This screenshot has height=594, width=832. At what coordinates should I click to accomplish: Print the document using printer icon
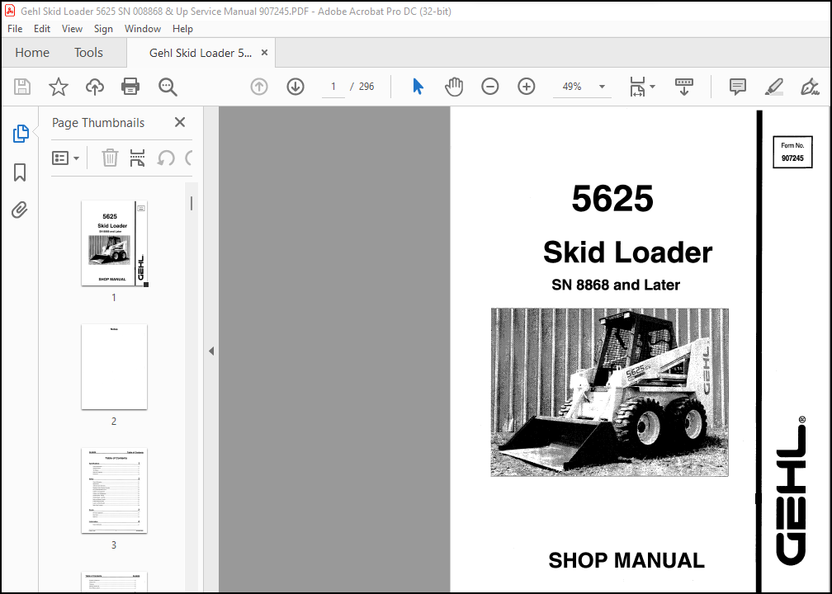(x=130, y=87)
